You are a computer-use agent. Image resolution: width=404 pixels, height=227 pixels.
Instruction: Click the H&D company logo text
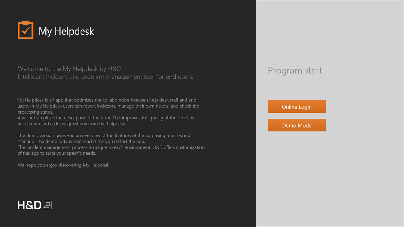click(x=29, y=205)
